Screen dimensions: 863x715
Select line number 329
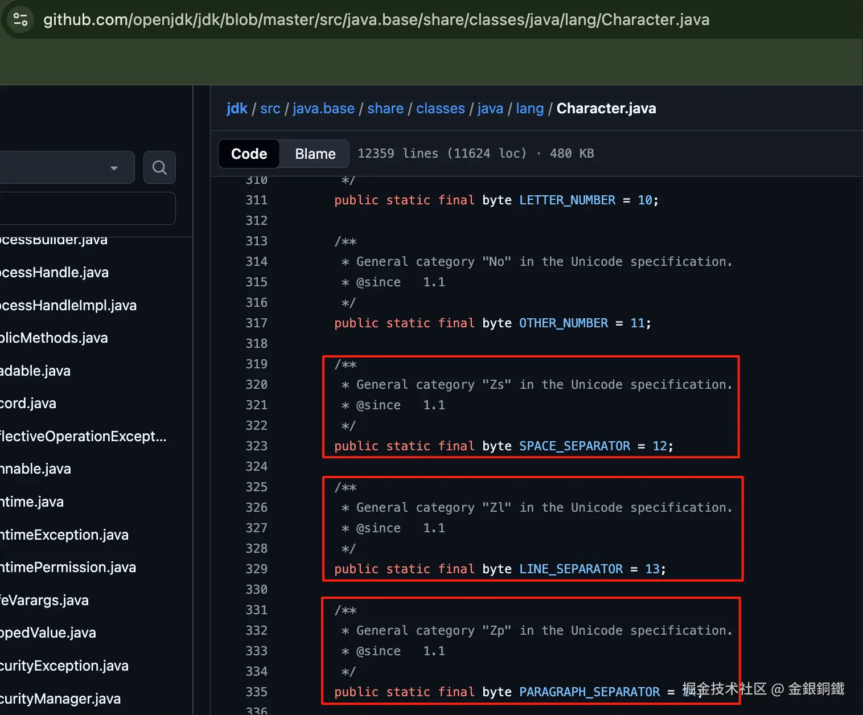256,569
